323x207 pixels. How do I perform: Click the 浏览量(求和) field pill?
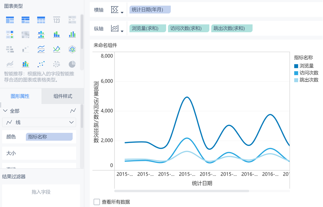(148, 28)
